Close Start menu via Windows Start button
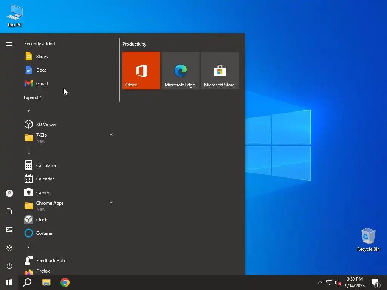Image resolution: width=387 pixels, height=290 pixels. click(x=9, y=282)
